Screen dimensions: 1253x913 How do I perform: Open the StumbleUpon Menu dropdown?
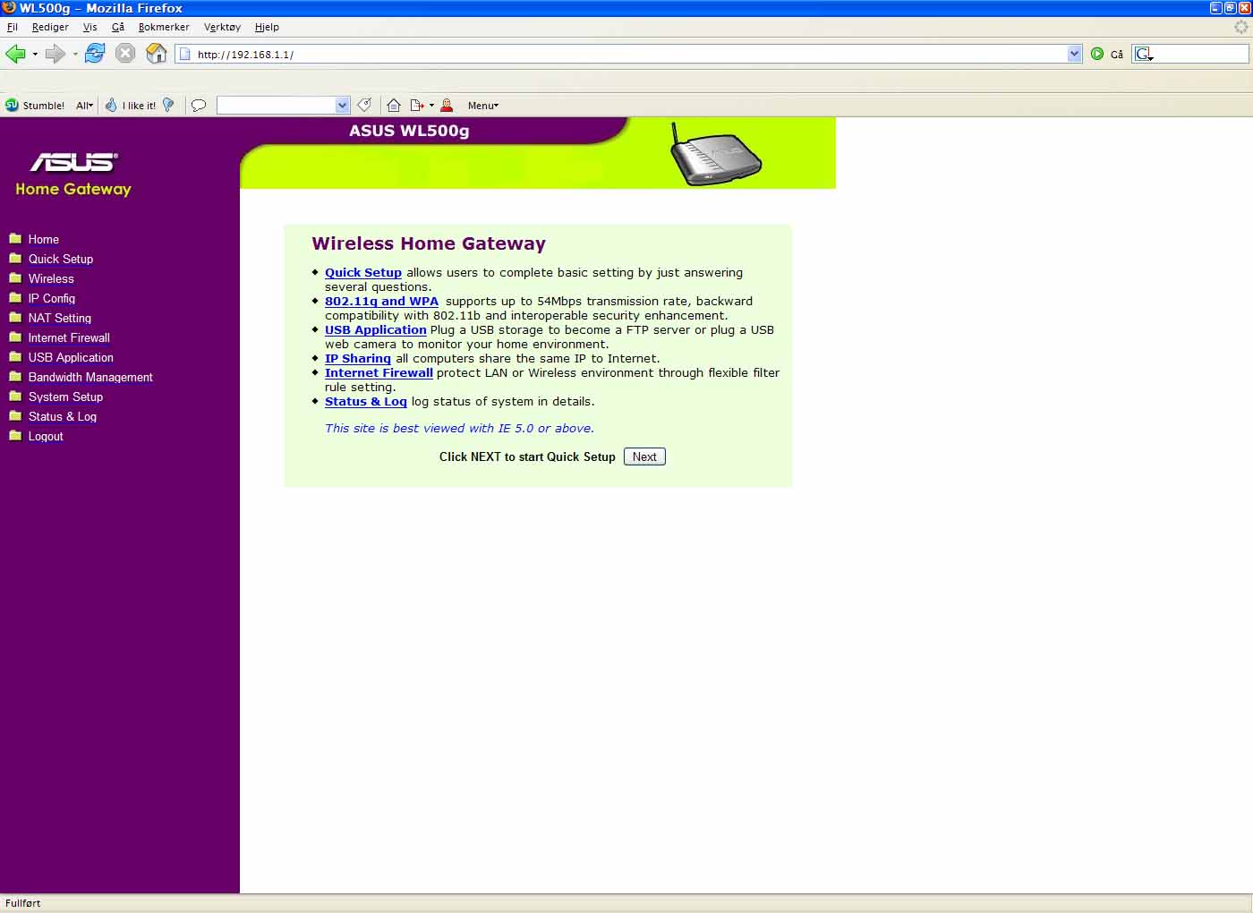pyautogui.click(x=483, y=106)
